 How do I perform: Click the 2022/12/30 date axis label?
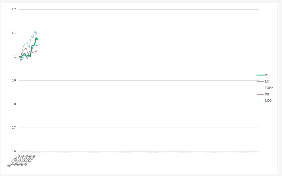click(x=14, y=161)
